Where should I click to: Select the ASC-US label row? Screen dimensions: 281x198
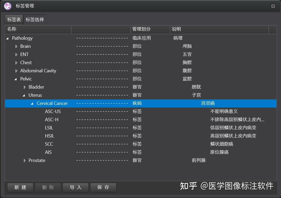click(53, 111)
